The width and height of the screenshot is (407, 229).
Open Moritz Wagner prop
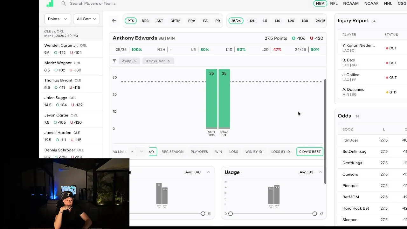click(71, 66)
